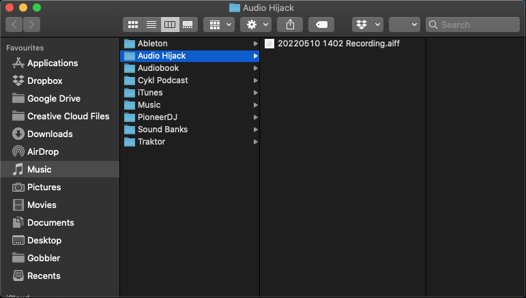The image size is (526, 298).
Task: Select the Ableton folder
Action: pyautogui.click(x=190, y=44)
